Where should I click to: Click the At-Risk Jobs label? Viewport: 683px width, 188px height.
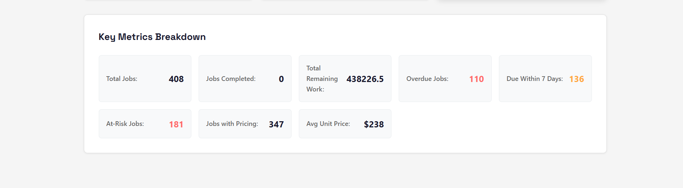point(125,124)
